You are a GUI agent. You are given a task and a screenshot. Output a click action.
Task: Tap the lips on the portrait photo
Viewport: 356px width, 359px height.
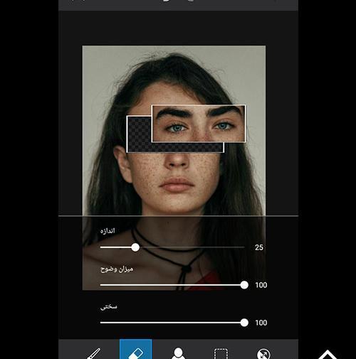(177, 185)
